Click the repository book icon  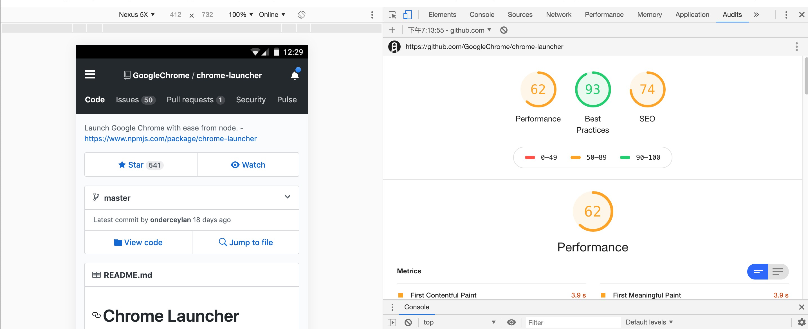[127, 75]
